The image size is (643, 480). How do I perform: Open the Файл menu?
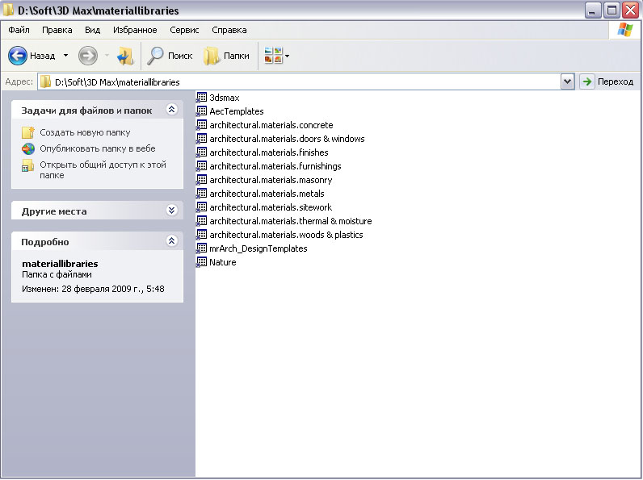pyautogui.click(x=19, y=30)
